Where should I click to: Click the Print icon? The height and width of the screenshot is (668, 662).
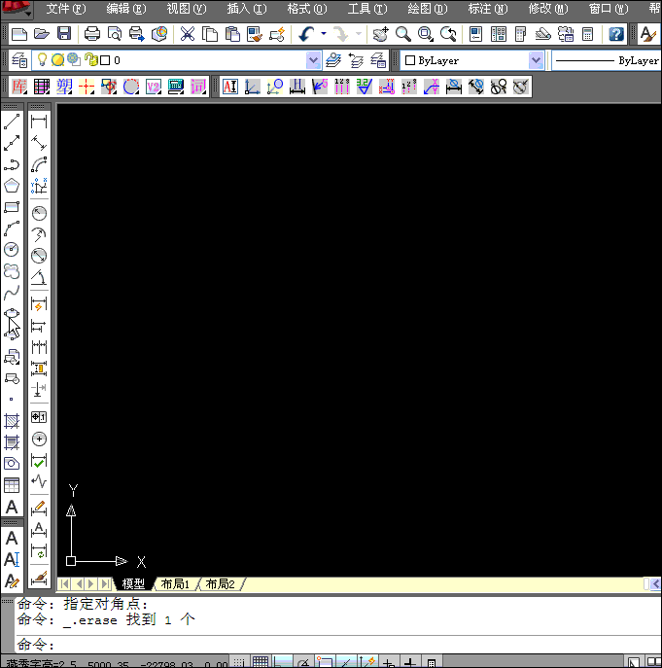(x=92, y=34)
